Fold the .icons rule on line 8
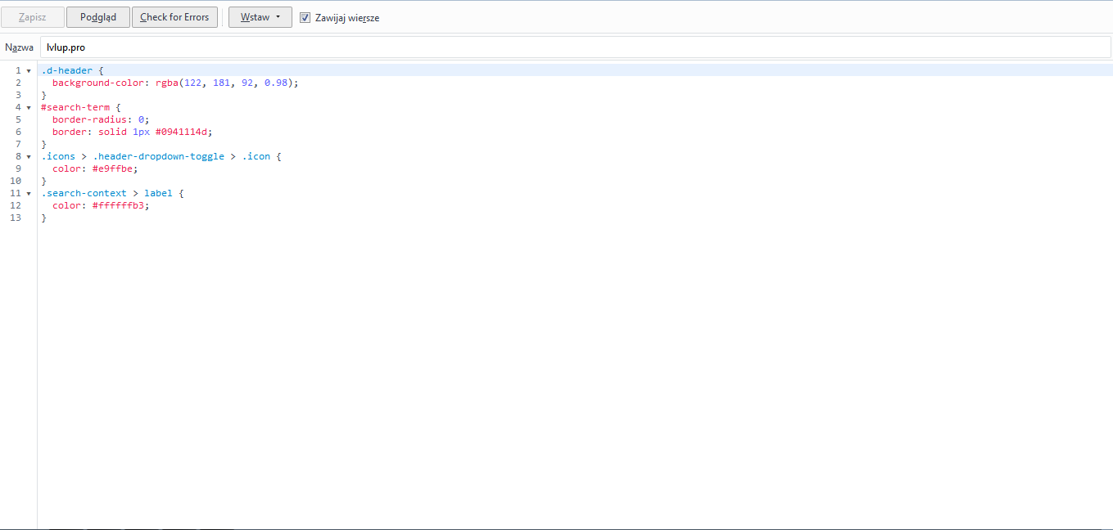1113x530 pixels. click(29, 156)
